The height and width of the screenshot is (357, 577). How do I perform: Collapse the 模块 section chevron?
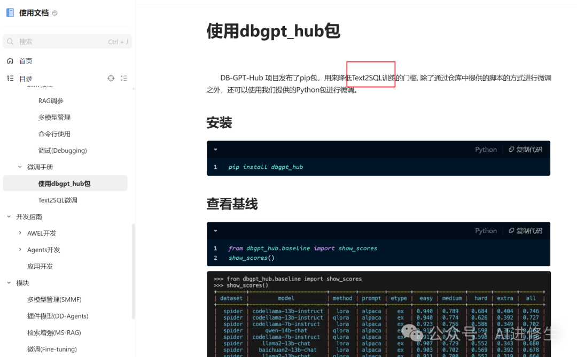[9, 283]
